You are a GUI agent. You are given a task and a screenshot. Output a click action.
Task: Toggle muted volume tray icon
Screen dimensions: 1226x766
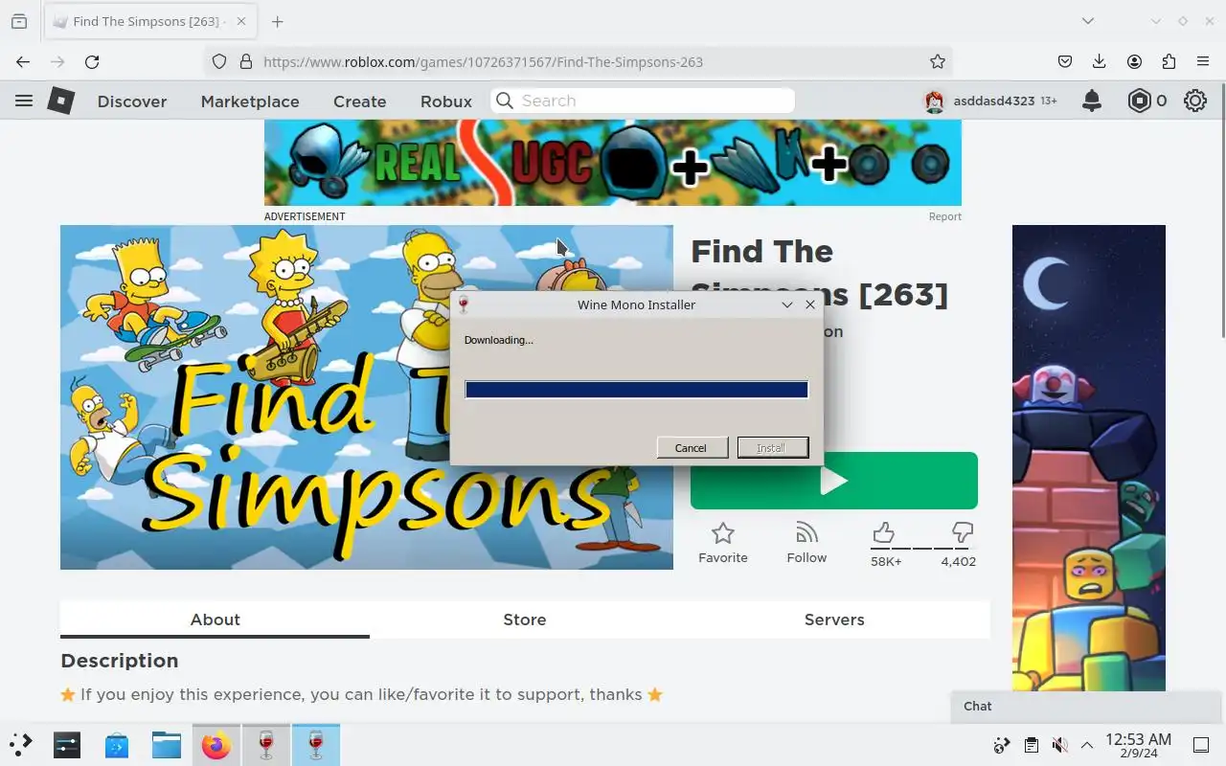(1059, 745)
